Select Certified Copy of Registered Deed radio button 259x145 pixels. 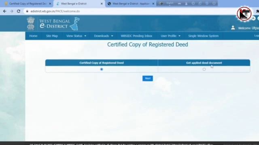pyautogui.click(x=102, y=69)
